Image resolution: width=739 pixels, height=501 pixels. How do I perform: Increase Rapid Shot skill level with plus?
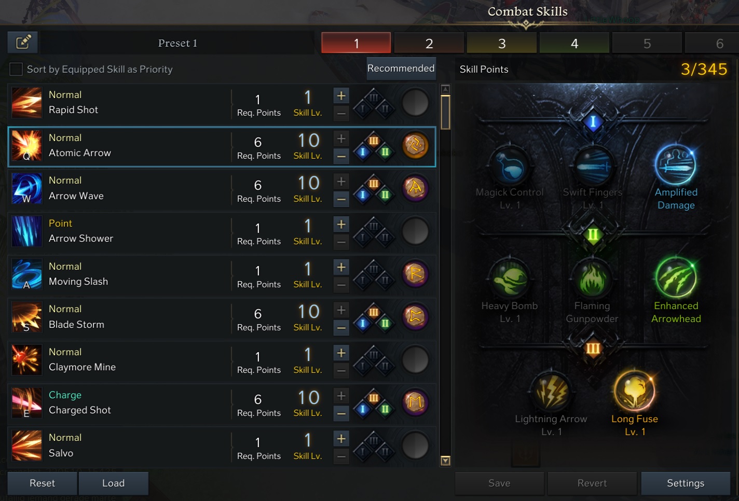coord(341,95)
